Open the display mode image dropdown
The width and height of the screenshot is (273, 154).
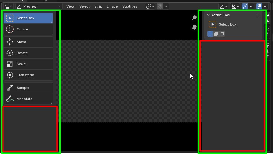[224, 6]
